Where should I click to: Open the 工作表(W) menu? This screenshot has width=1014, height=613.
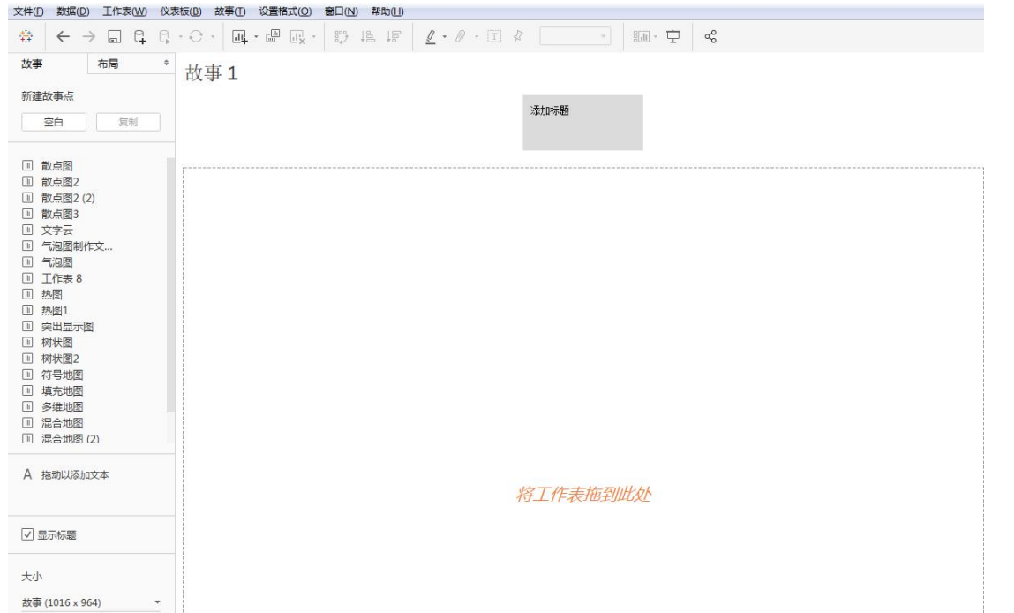[x=124, y=11]
